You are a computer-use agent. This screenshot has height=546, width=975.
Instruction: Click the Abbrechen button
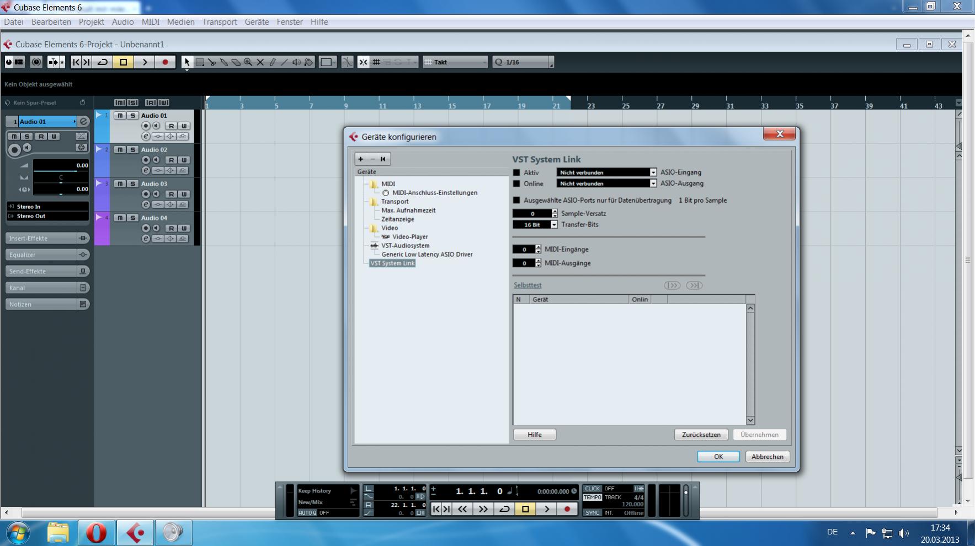point(768,457)
